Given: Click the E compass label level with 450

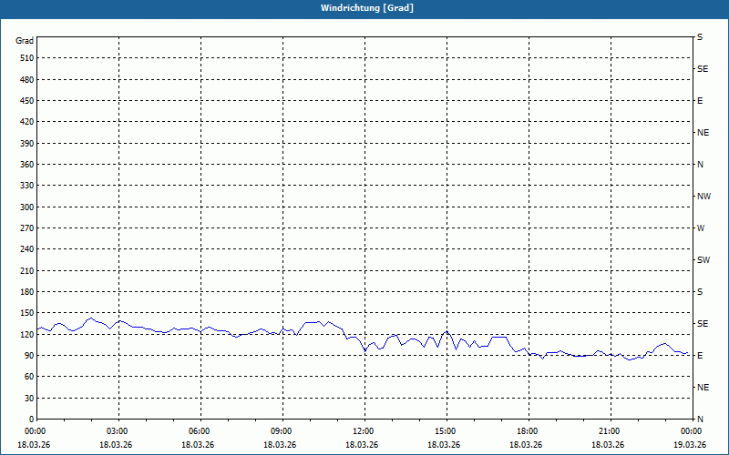Looking at the screenshot, I should point(700,101).
